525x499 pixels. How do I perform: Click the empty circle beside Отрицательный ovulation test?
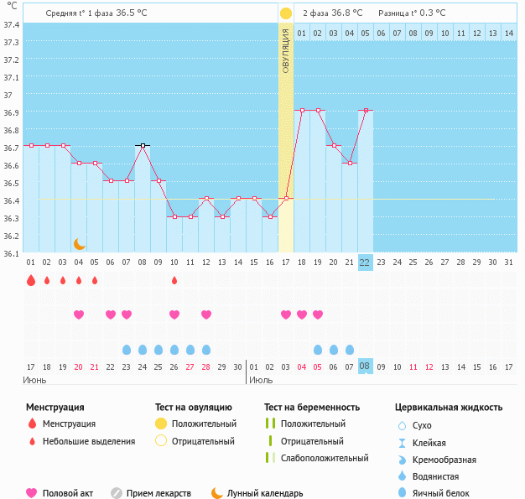pyautogui.click(x=161, y=441)
